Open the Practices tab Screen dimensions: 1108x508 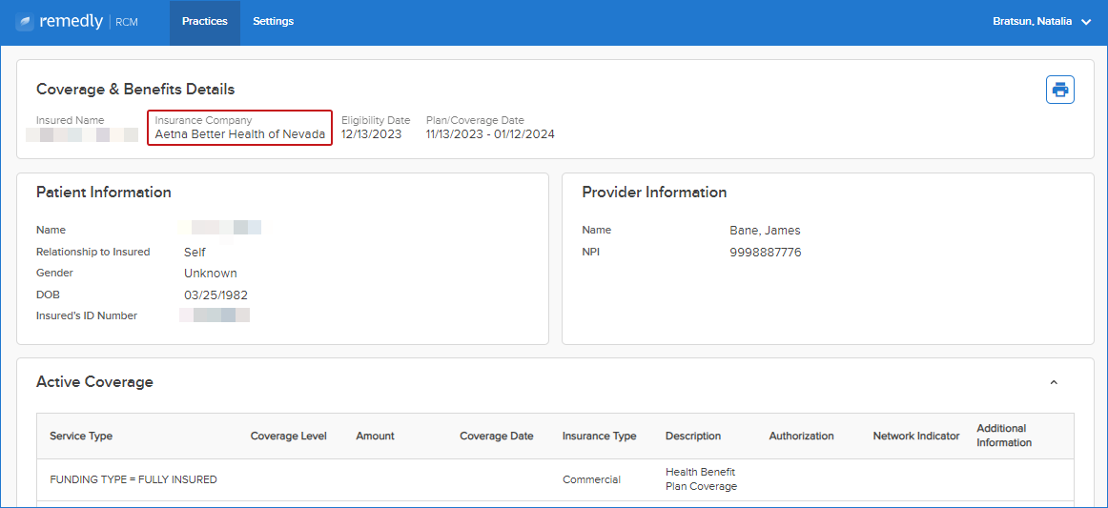205,22
